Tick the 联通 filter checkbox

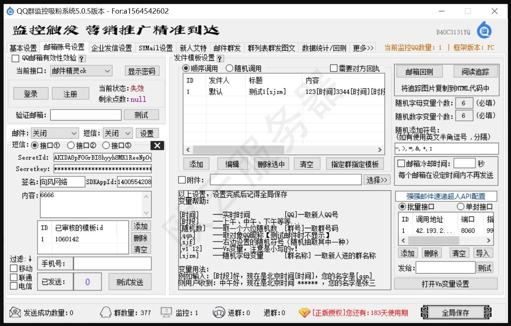click(14, 277)
